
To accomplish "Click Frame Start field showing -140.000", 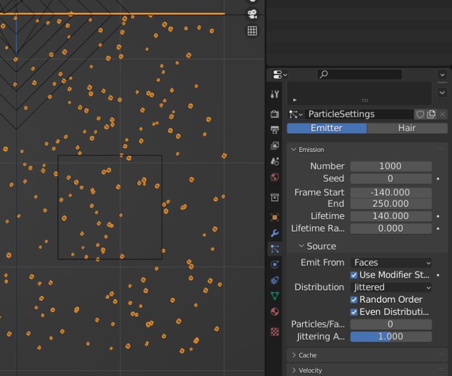I will [x=391, y=193].
